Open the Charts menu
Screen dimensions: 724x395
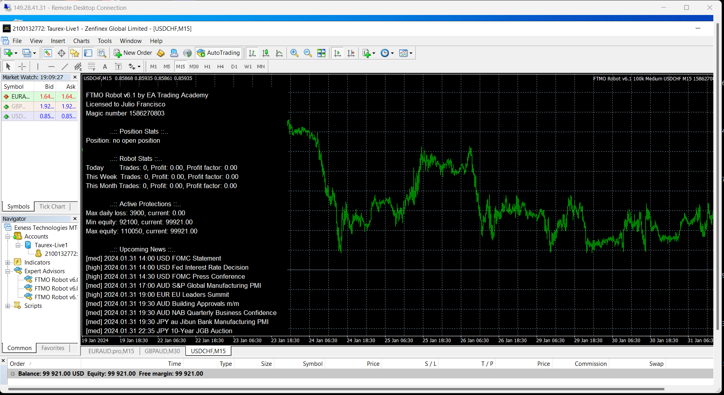(81, 41)
